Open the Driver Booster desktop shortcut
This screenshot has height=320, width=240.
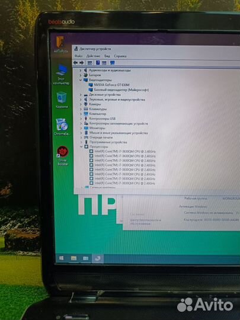pyautogui.click(x=63, y=155)
